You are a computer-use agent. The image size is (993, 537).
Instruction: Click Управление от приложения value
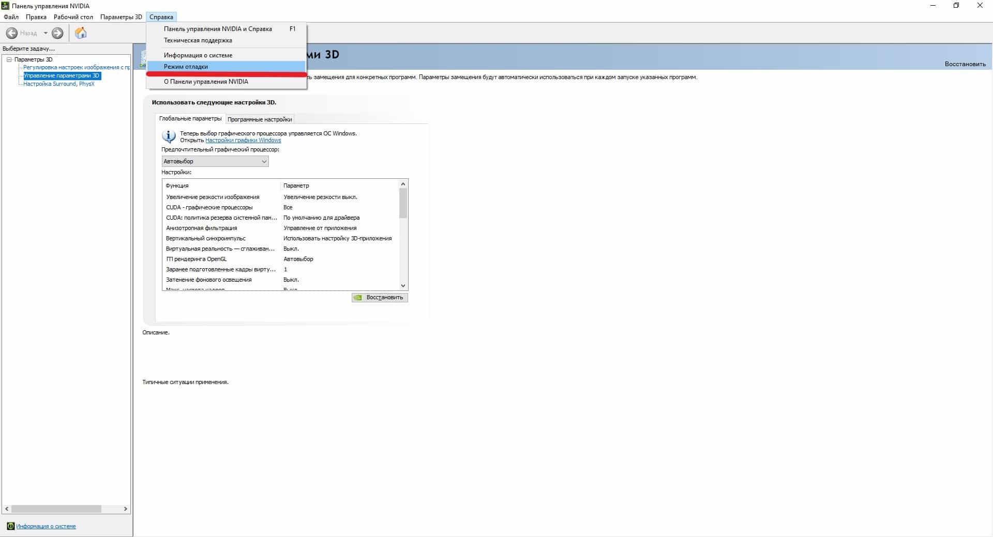pyautogui.click(x=320, y=228)
